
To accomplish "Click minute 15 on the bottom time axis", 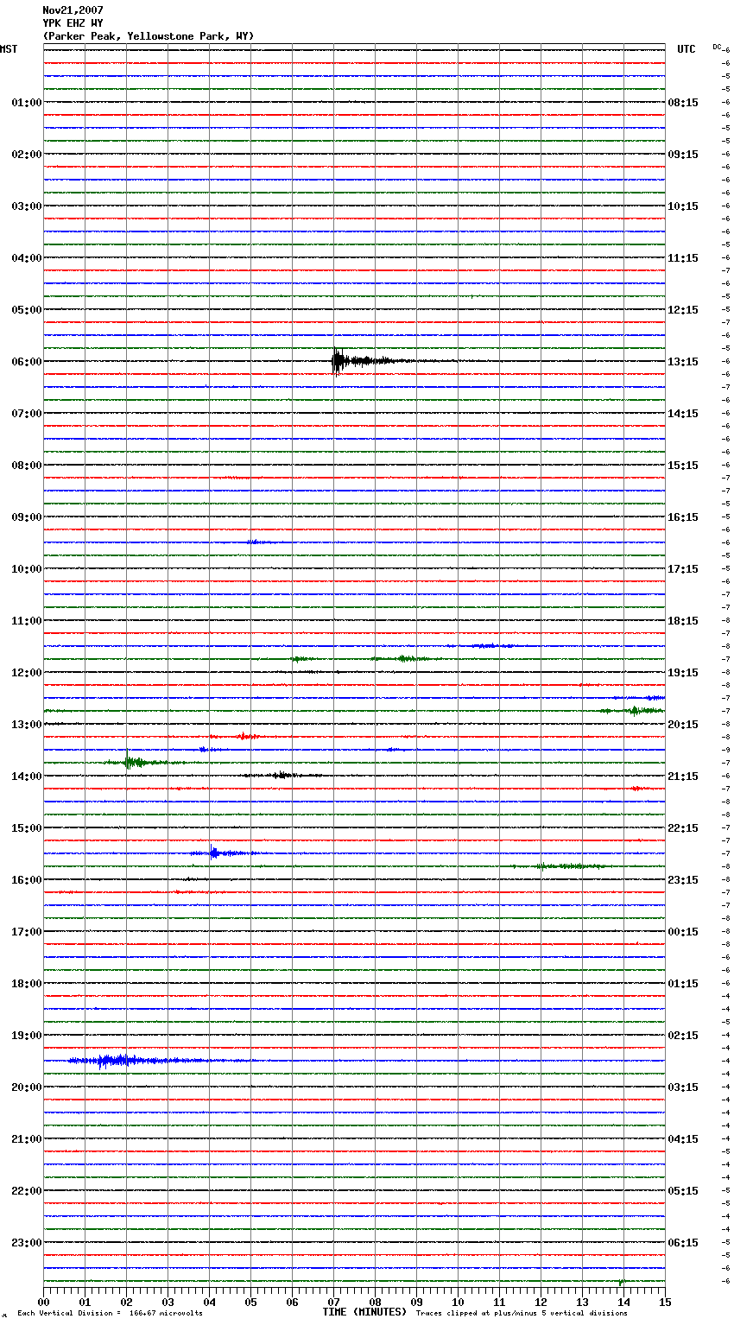I will pos(665,1302).
